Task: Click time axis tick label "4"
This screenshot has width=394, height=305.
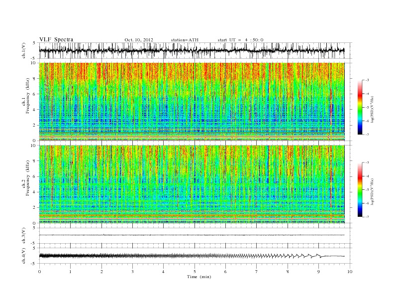Action: [x=164, y=272]
